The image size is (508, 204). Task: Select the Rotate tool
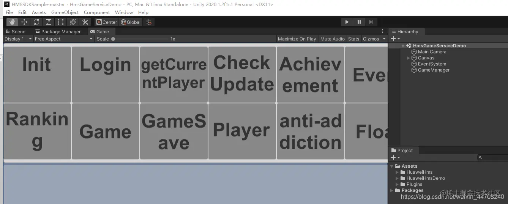[x=36, y=22]
